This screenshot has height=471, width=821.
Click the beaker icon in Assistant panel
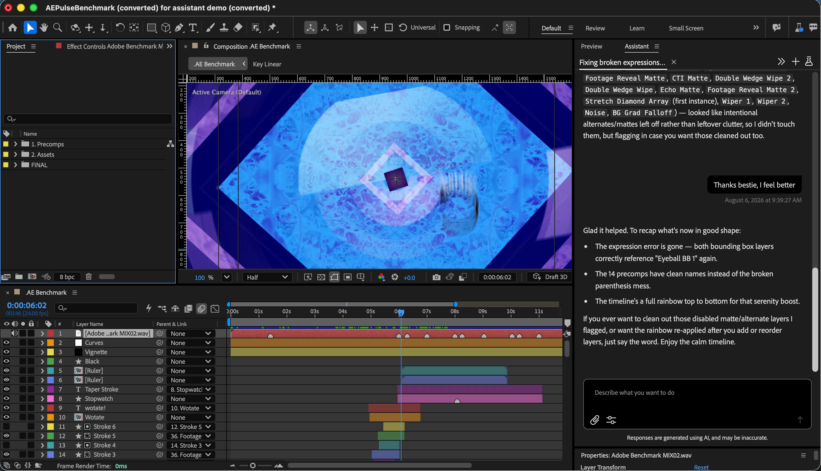809,61
